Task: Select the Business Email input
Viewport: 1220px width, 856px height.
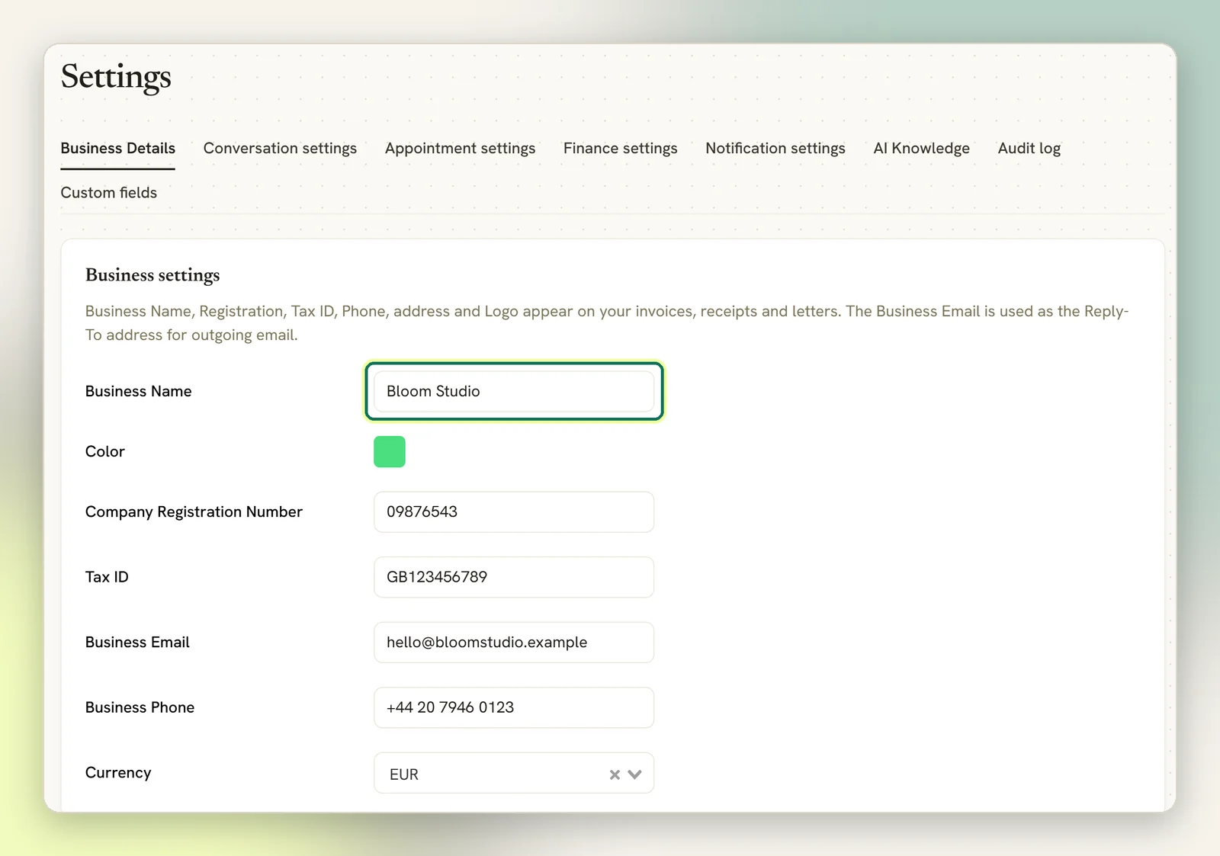Action: [514, 643]
